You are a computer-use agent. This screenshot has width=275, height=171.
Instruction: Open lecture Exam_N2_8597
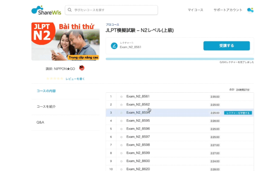click(x=138, y=137)
